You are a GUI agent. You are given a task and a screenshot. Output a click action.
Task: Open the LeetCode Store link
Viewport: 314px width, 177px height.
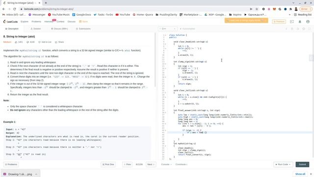tap(83, 22)
